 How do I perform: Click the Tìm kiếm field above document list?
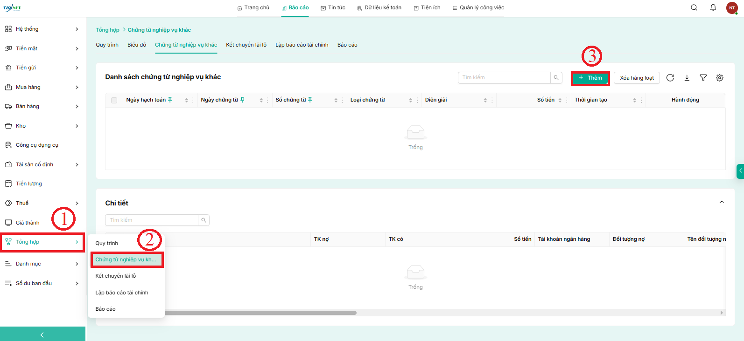click(x=504, y=78)
